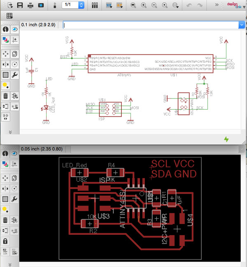Click board coordinates '0.05 inch (2.35 0.80)'
This screenshot has height=267, width=247.
click(42, 149)
